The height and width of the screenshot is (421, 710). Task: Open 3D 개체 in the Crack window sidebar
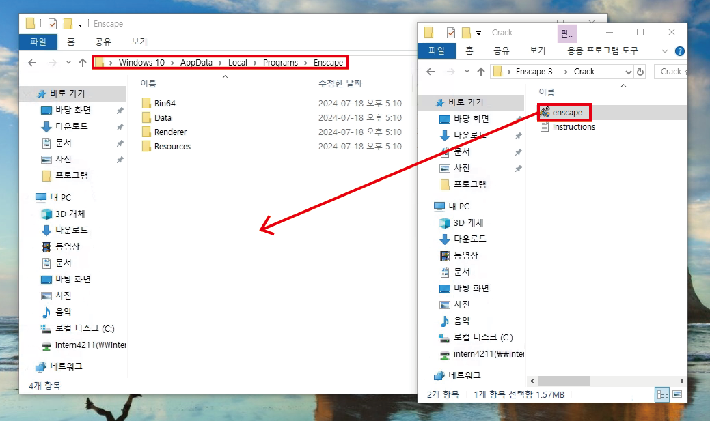click(x=462, y=223)
